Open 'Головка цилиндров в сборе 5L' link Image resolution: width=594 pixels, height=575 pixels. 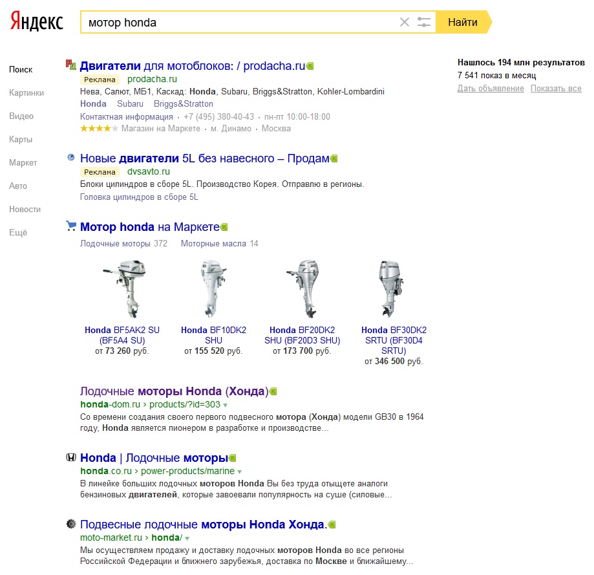(139, 197)
